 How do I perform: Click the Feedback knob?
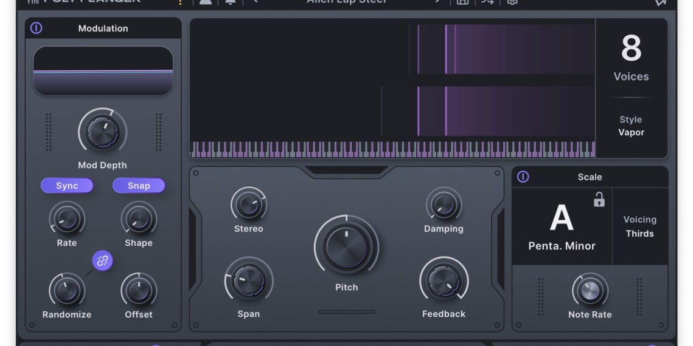point(444,281)
